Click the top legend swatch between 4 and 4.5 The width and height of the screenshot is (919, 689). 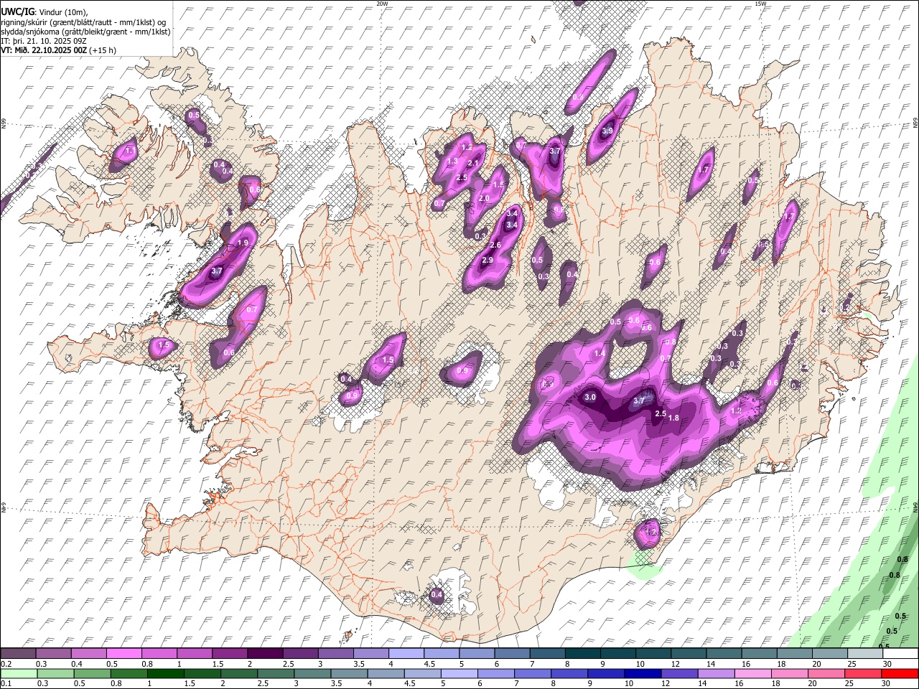pyautogui.click(x=406, y=653)
